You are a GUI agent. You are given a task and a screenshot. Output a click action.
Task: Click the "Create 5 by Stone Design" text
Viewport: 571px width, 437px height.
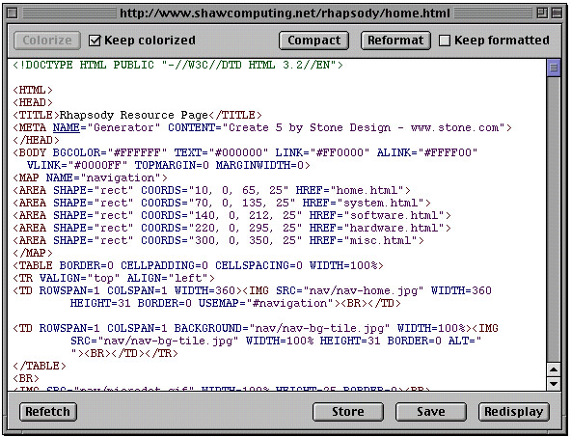(x=310, y=128)
